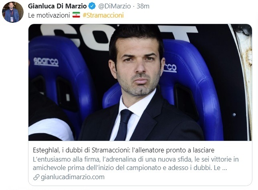
Task: Click the Sparco logo on the empty seat
Action: (46, 62)
